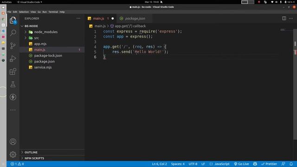Change indentation via Spaces: 4

coord(178,164)
